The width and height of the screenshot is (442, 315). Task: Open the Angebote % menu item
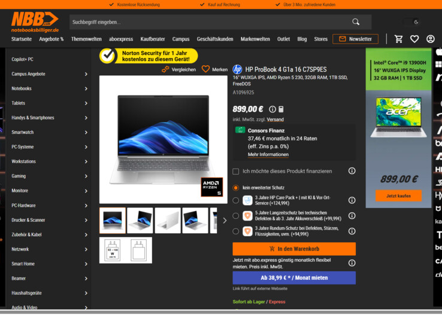point(52,39)
